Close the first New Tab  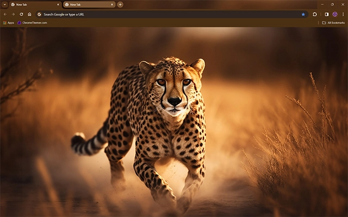coord(58,4)
